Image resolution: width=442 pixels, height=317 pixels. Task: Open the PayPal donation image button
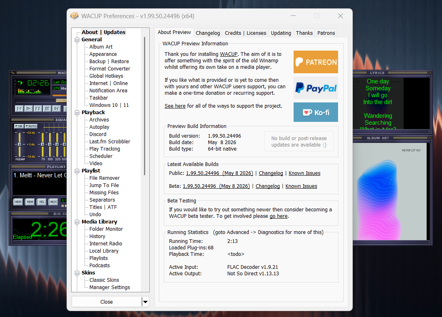point(316,88)
